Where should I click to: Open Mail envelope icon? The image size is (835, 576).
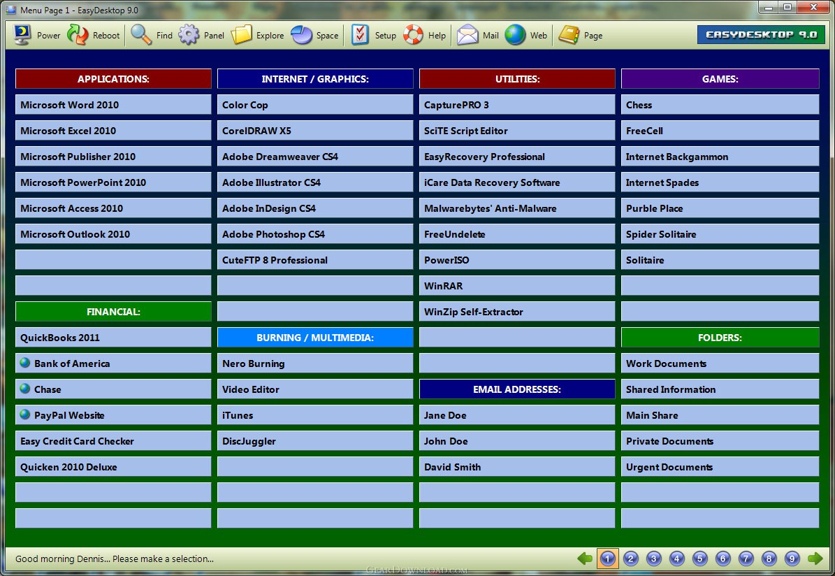pyautogui.click(x=468, y=35)
